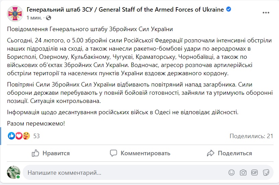
Task: Click the Care hug reaction icon
Action: tap(26, 136)
